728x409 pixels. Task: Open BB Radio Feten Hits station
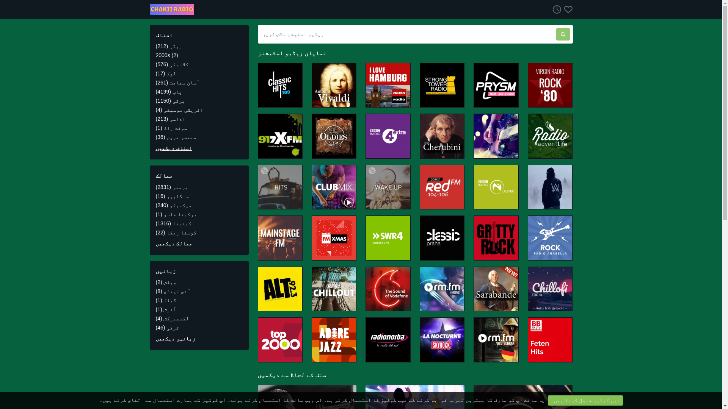tap(550, 340)
